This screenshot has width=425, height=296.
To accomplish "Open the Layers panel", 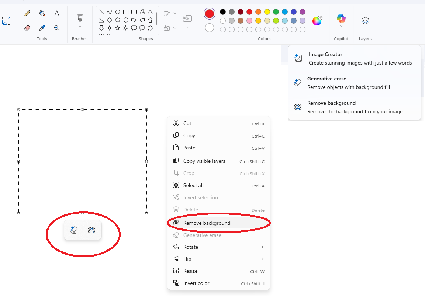I will tap(365, 21).
